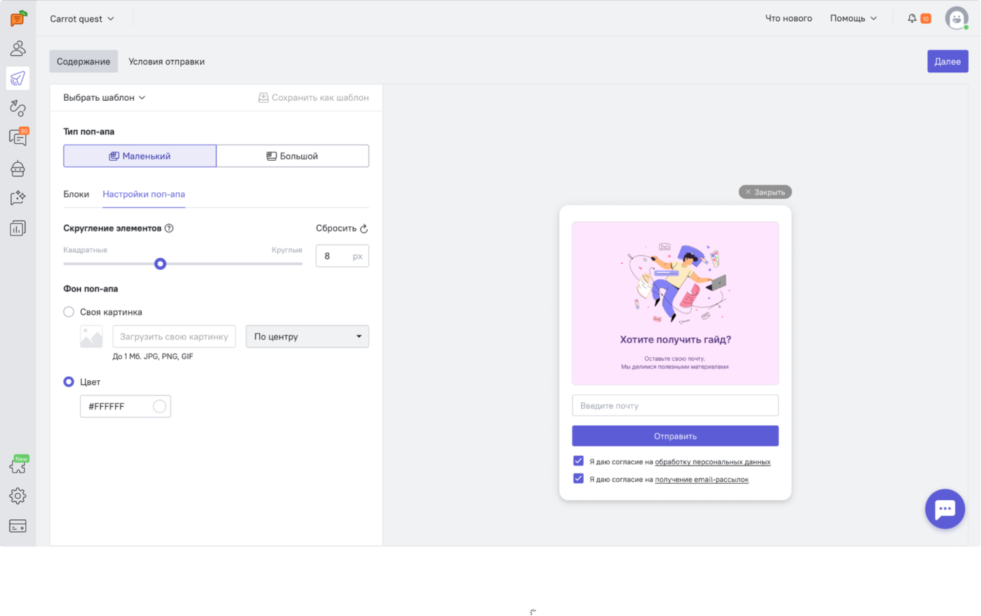Select the "Большой" pop-up type
981x616 pixels.
tap(292, 156)
